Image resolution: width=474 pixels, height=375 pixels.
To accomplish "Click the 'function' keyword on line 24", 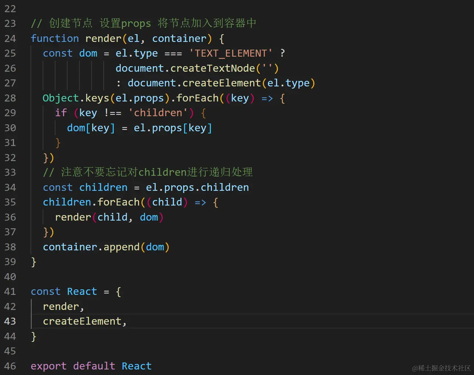I will point(55,39).
